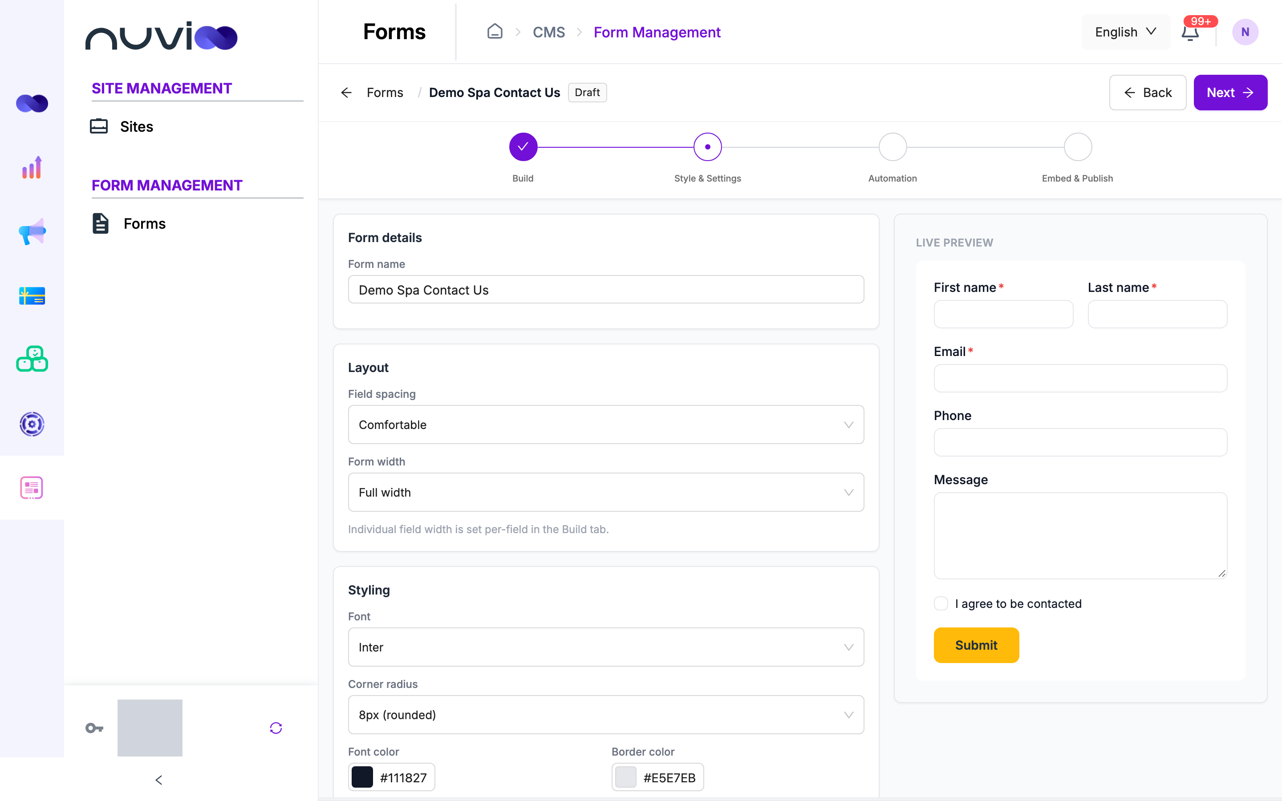Click the key icon in sidebar footer
The width and height of the screenshot is (1282, 801).
pyautogui.click(x=94, y=728)
